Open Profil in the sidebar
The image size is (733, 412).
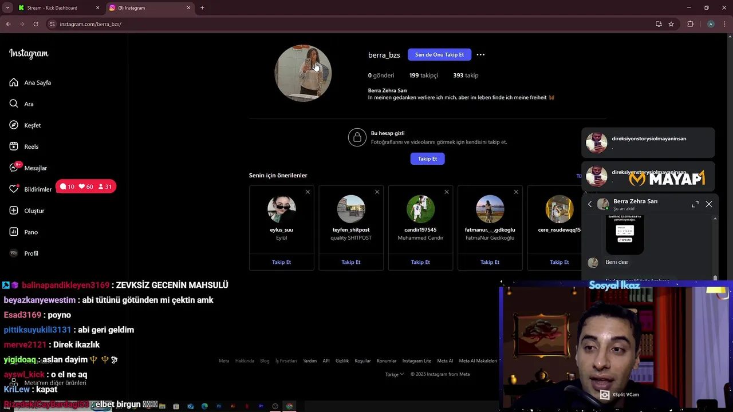(24, 253)
